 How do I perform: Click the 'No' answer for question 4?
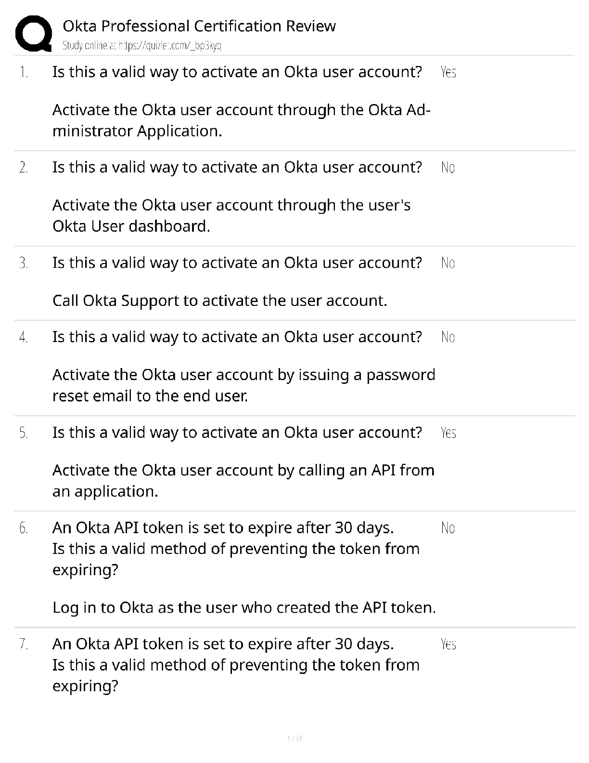coord(448,337)
